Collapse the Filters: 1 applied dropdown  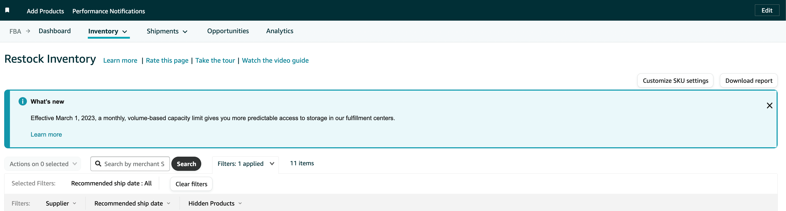coord(246,164)
